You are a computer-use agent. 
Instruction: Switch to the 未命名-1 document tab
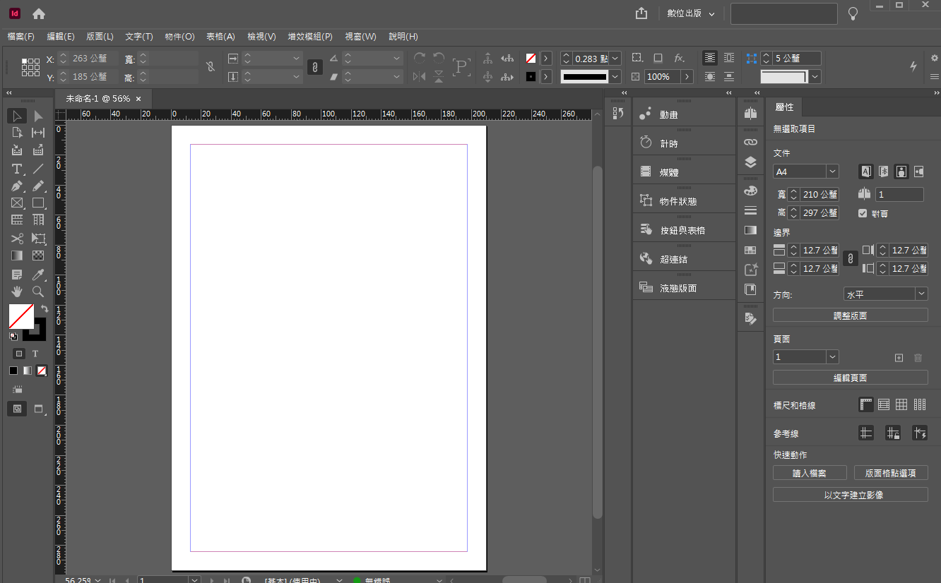coord(104,99)
